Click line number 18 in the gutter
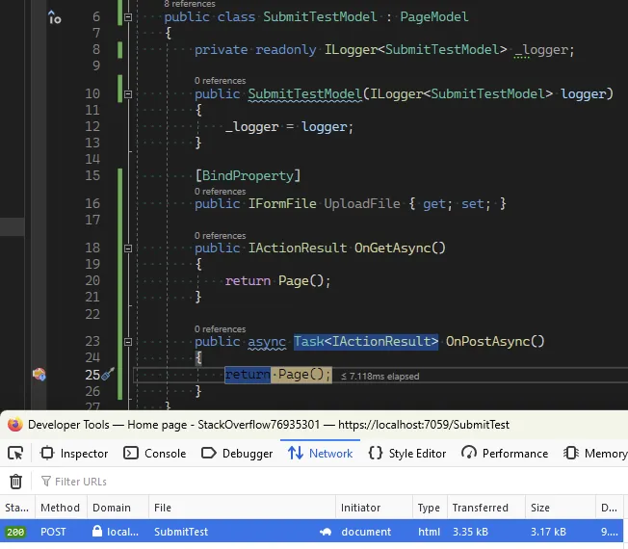 pyautogui.click(x=92, y=248)
